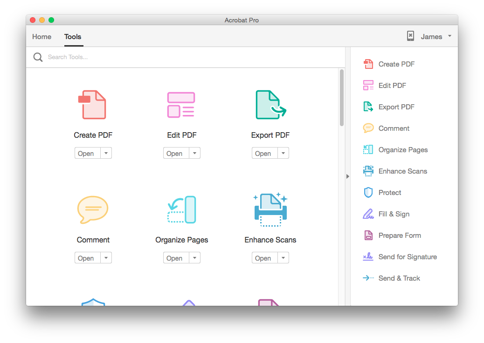Viewport: 484px width, 343px height.
Task: Select Edit PDF icon in right sidebar
Action: (x=368, y=85)
